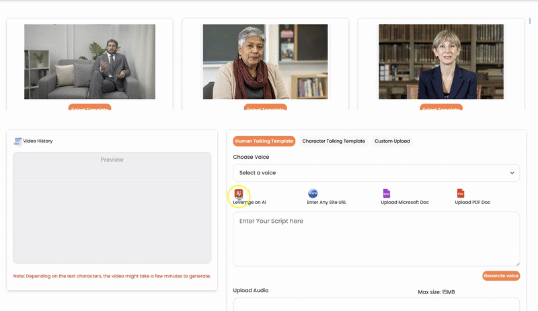
Task: Click the Upload PDF Doc icon
Action: (x=461, y=194)
